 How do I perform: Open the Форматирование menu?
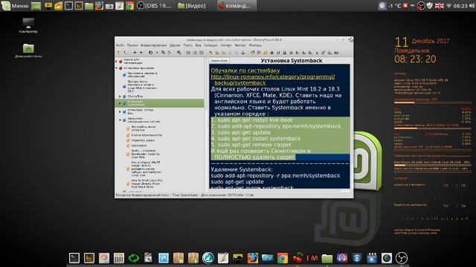[154, 45]
